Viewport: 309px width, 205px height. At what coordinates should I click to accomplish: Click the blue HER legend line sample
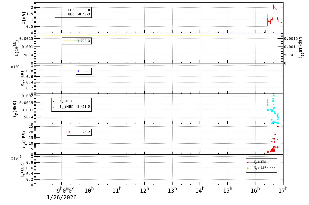(x=62, y=14)
